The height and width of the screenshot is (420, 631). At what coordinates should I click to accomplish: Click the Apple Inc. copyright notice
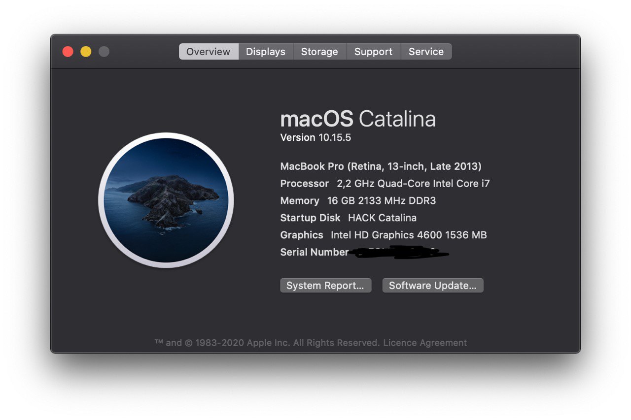(x=268, y=343)
